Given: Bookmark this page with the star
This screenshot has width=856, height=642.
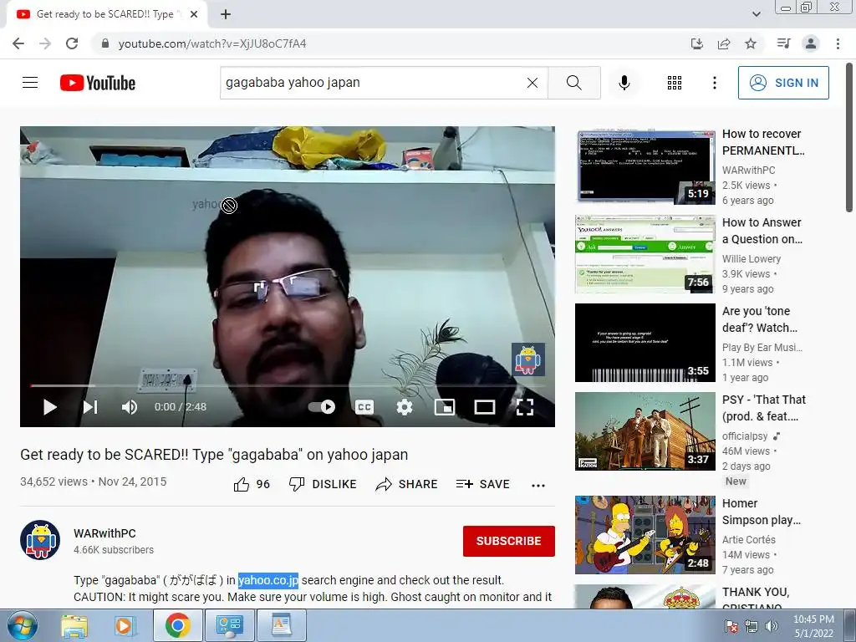Looking at the screenshot, I should 751,43.
